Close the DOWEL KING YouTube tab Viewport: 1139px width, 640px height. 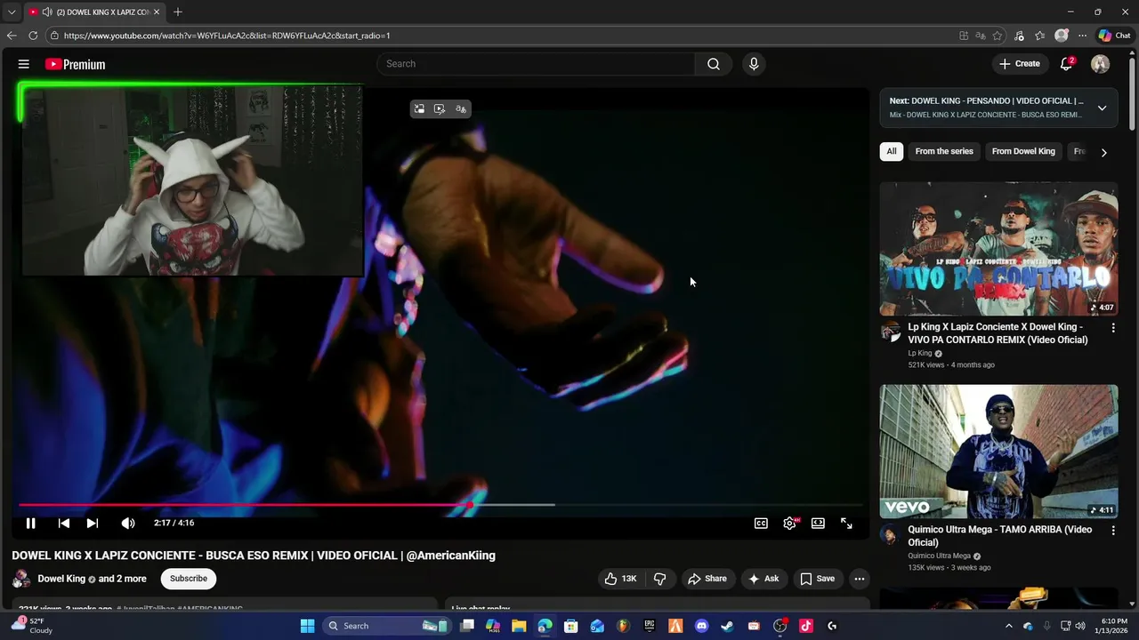click(x=156, y=12)
